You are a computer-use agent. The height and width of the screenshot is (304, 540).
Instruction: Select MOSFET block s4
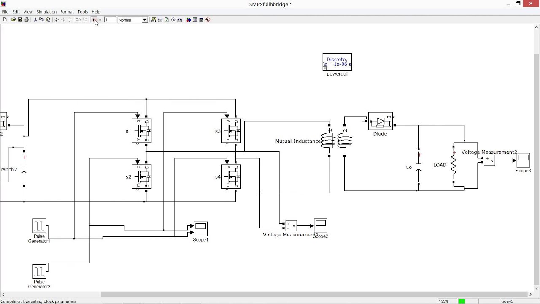231,176
